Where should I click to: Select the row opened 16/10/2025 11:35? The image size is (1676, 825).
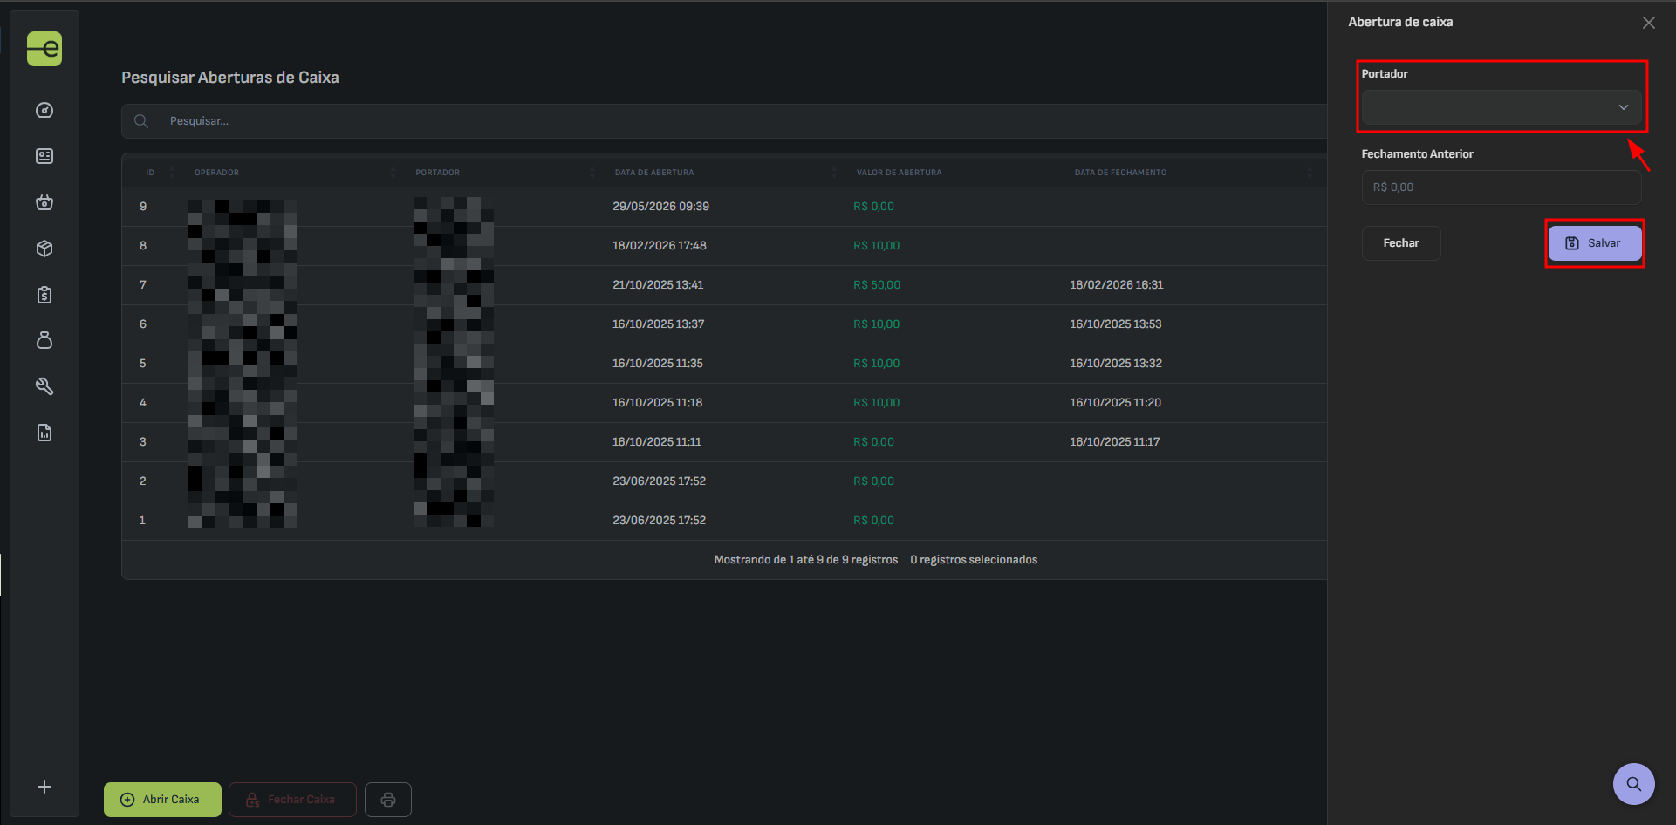tap(724, 364)
